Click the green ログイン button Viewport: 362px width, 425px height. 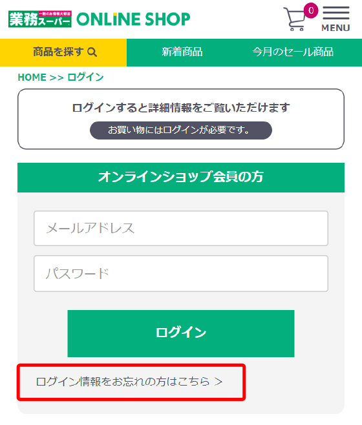pyautogui.click(x=181, y=333)
